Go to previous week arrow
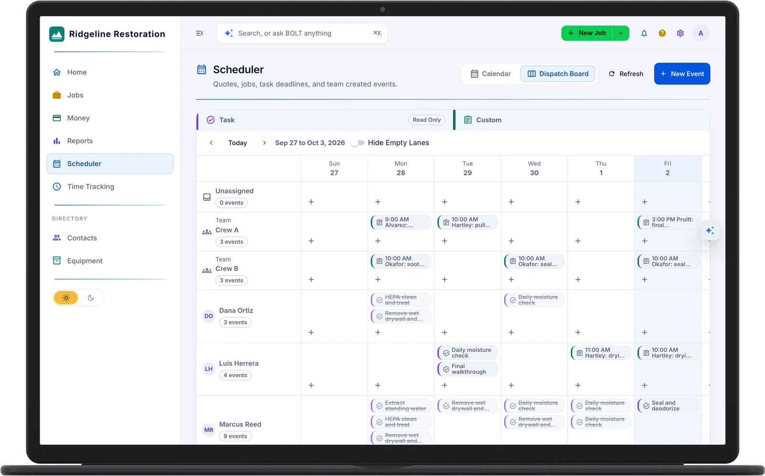 coord(211,143)
